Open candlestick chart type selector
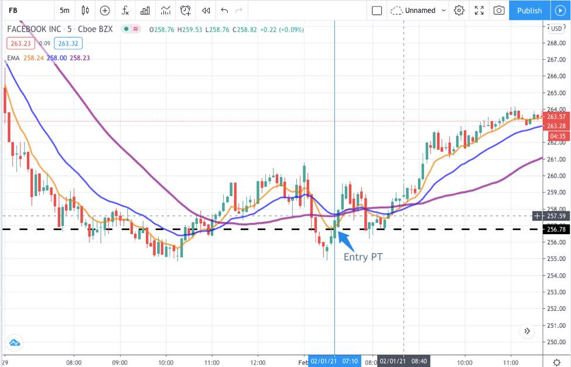Screen dimensions: 571x367 [86, 11]
